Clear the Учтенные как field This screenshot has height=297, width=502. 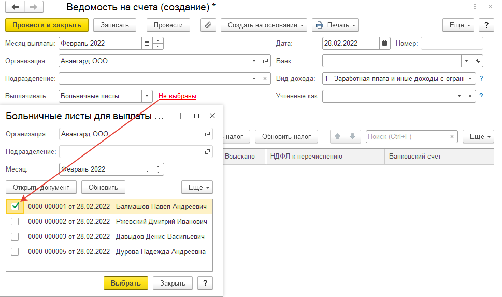point(470,96)
